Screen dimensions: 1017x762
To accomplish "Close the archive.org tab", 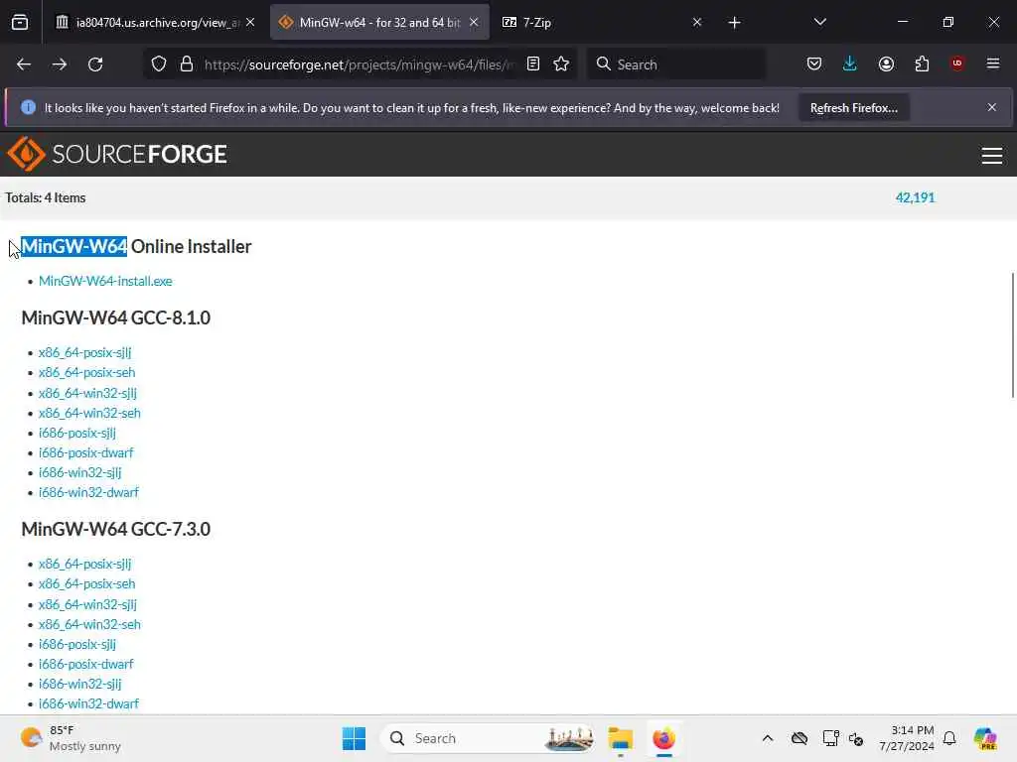I will tap(250, 22).
